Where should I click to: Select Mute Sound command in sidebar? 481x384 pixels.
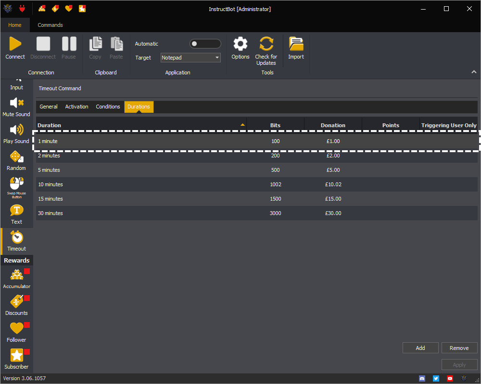click(x=16, y=108)
